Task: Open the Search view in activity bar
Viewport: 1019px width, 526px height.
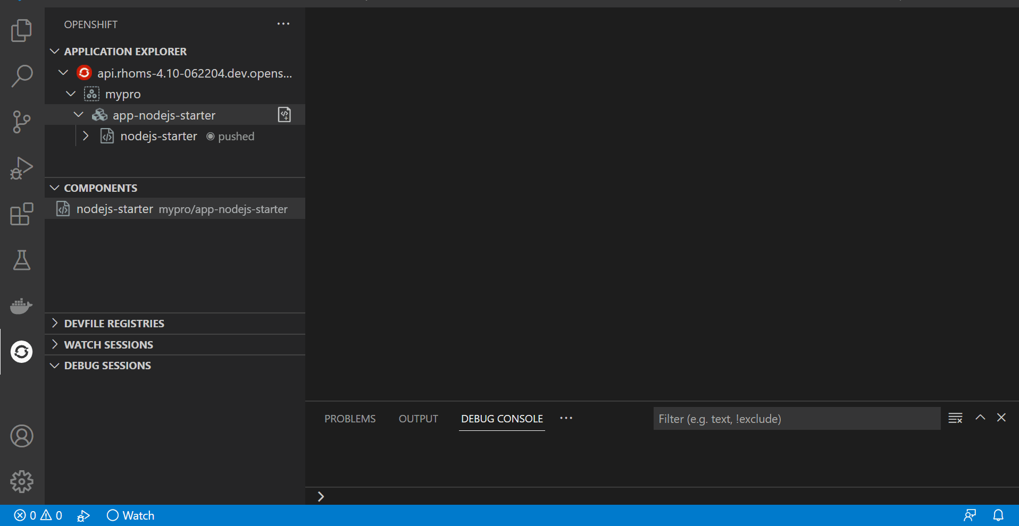Action: (x=22, y=76)
